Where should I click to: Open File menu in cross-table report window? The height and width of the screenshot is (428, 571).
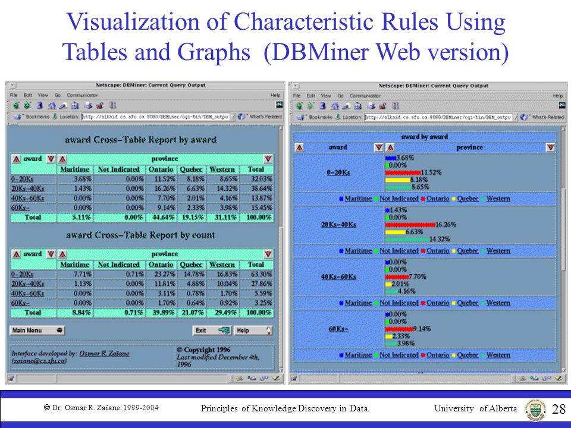pos(14,95)
